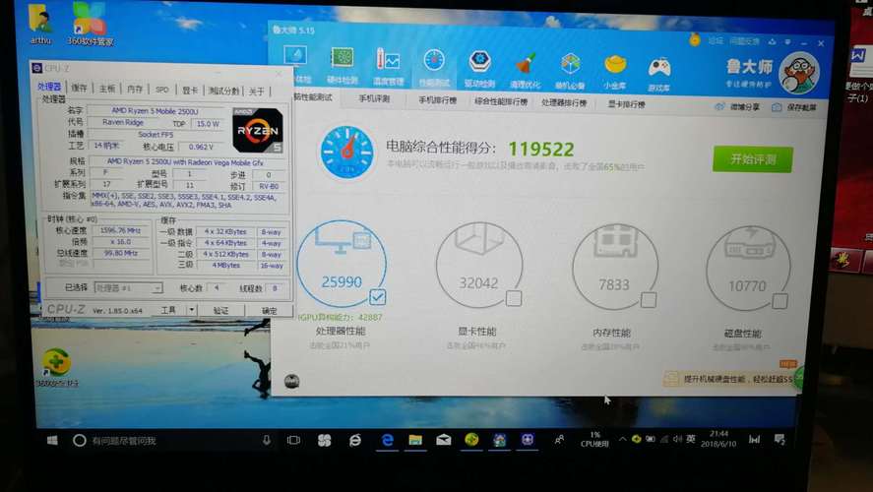This screenshot has width=873, height=492.
Task: Click the gold medal icon in title bar
Action: pos(694,39)
